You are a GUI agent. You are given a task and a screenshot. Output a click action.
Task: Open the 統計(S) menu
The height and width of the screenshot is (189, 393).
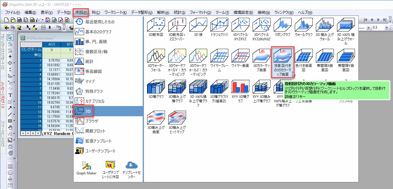tap(179, 12)
